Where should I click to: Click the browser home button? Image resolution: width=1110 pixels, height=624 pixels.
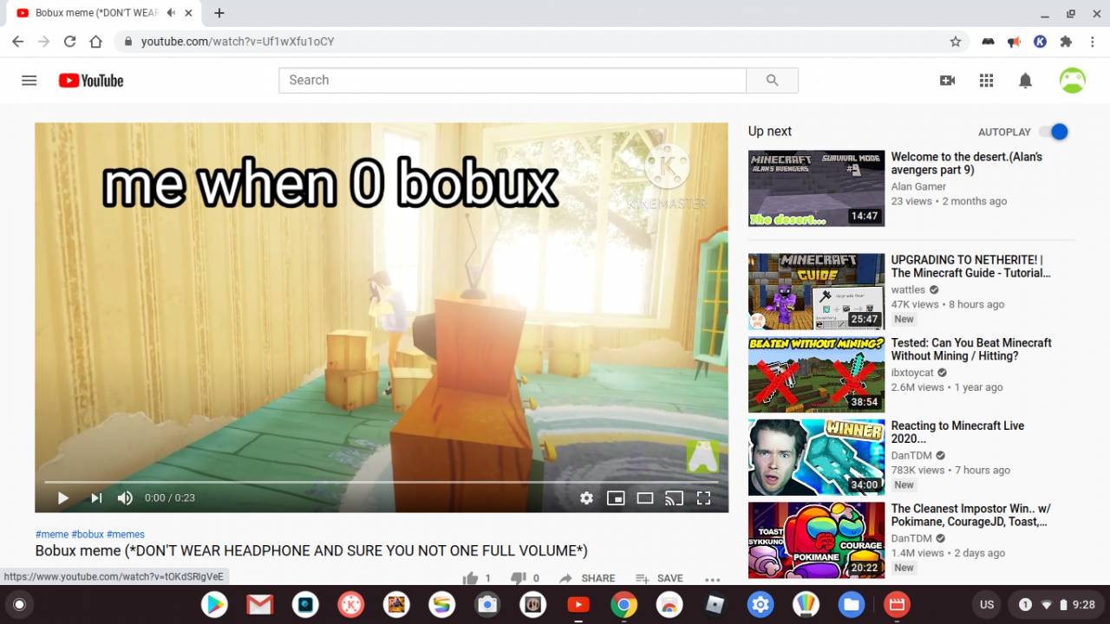95,42
